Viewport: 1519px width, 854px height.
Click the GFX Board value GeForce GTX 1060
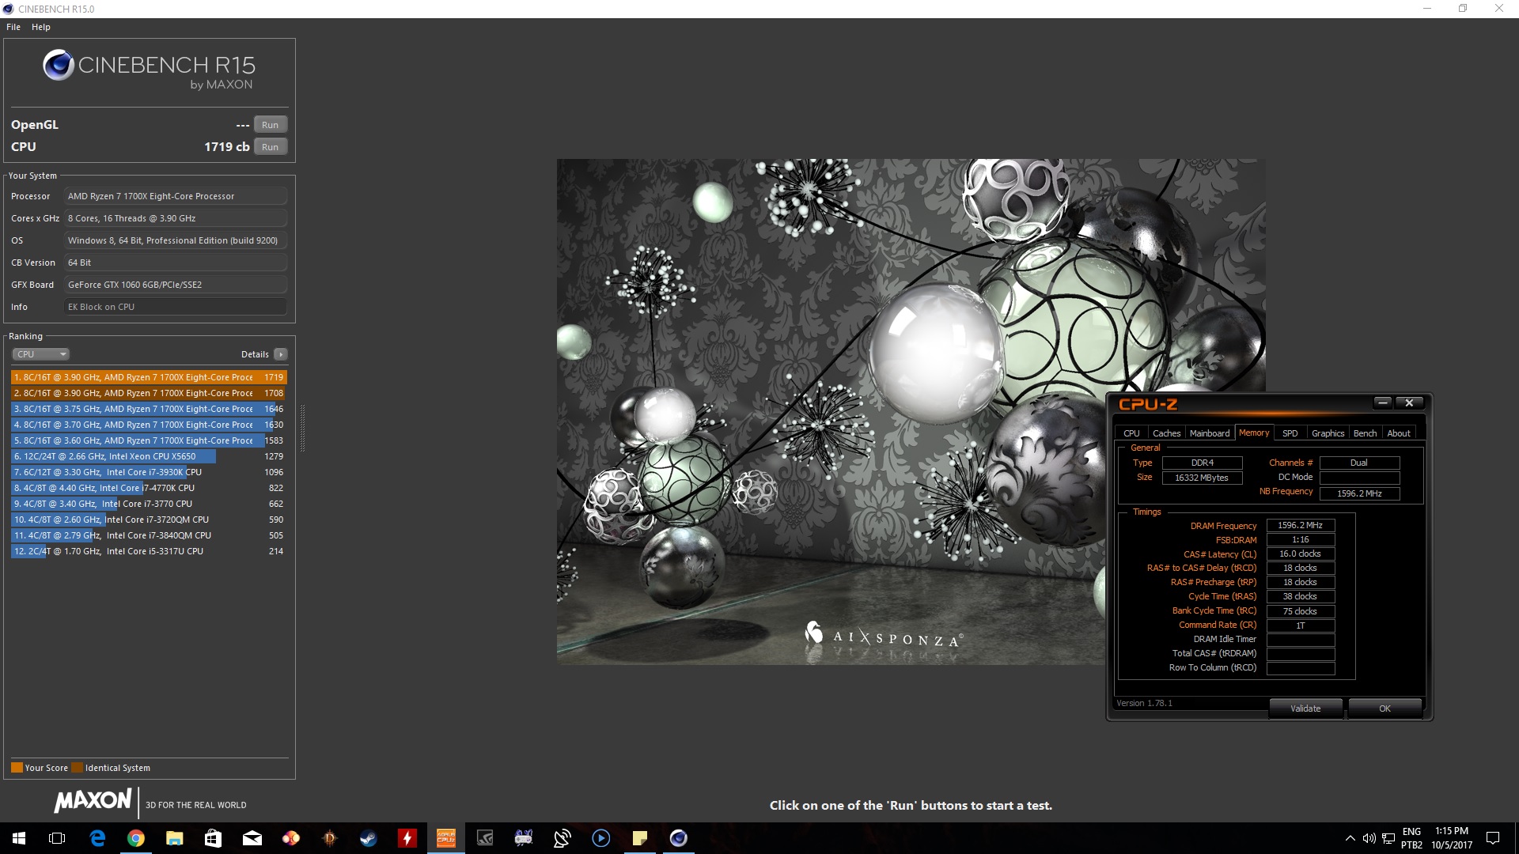[175, 285]
